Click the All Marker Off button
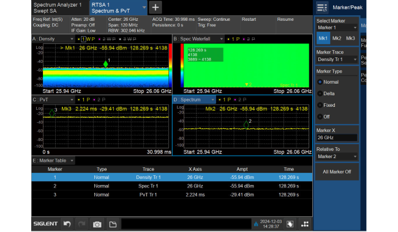The image size is (398, 232). tap(337, 172)
